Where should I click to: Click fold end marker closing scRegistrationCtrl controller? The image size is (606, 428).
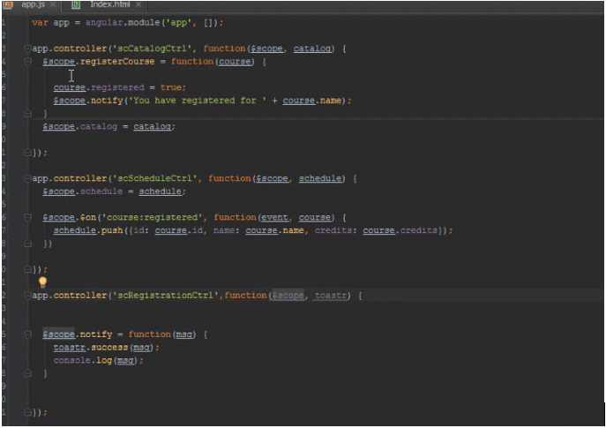click(x=27, y=412)
